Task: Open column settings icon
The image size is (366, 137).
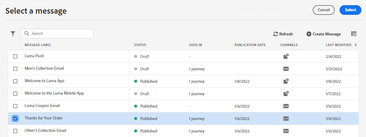Action: click(x=354, y=34)
